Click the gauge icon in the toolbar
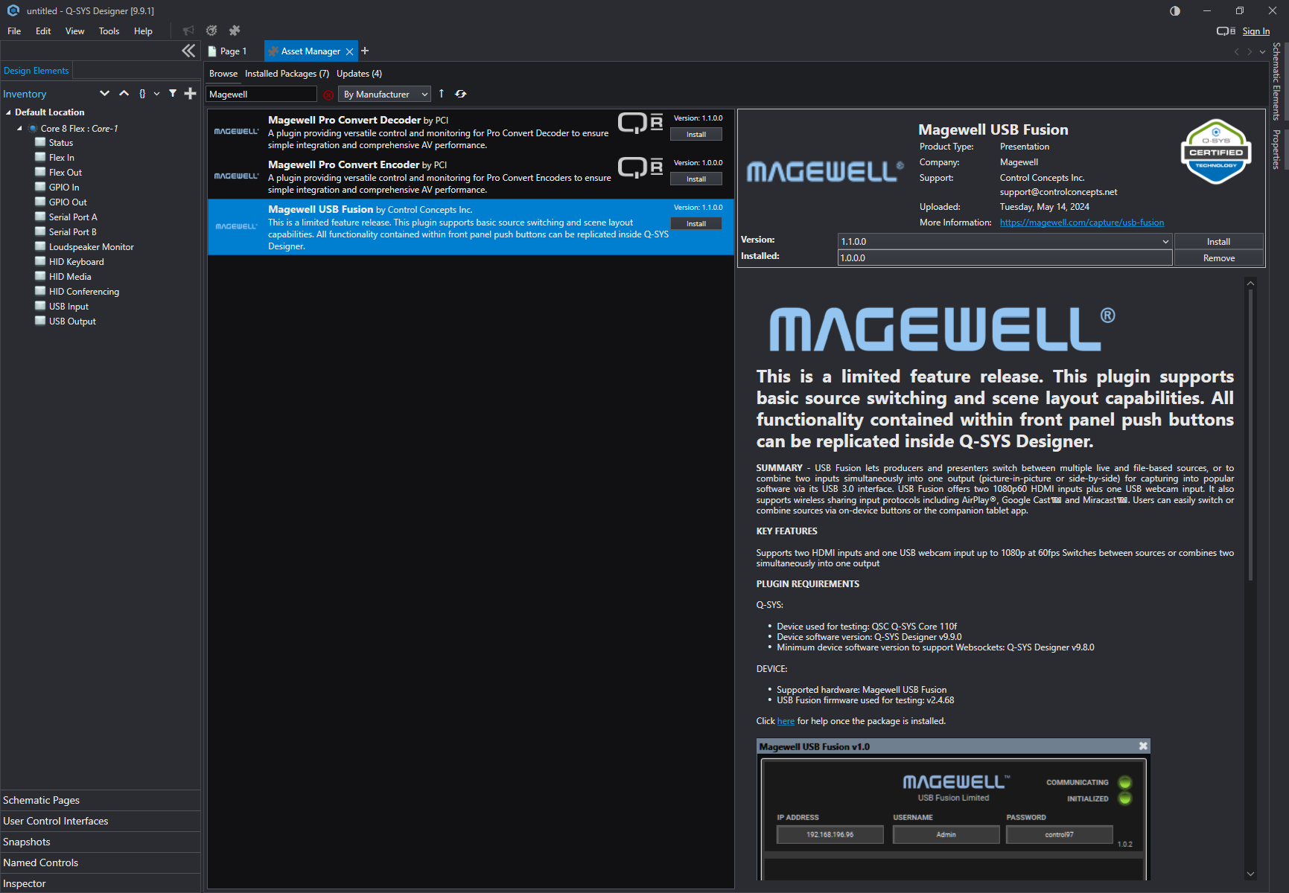This screenshot has height=893, width=1289. click(211, 31)
